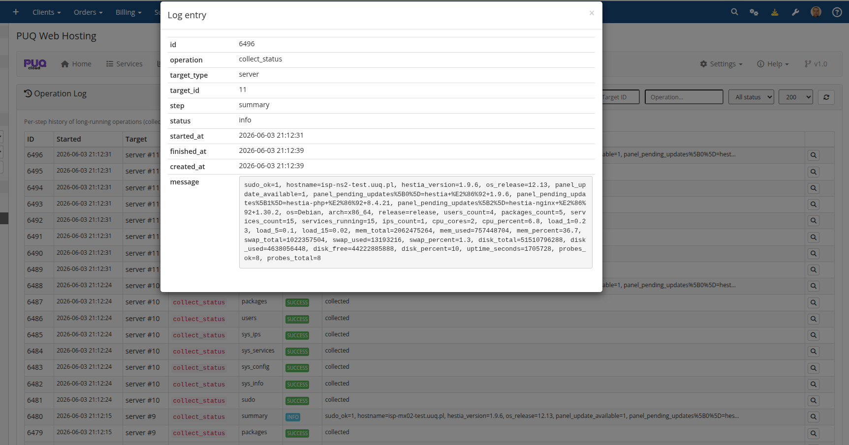Click the PUQ Web Hosting page title

[x=56, y=36]
